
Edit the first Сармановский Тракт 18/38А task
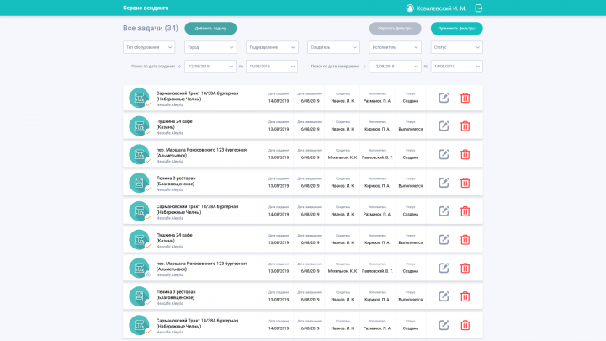tap(444, 98)
